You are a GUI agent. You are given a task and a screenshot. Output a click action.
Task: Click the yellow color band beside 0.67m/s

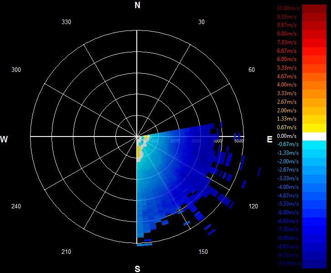[314, 128]
